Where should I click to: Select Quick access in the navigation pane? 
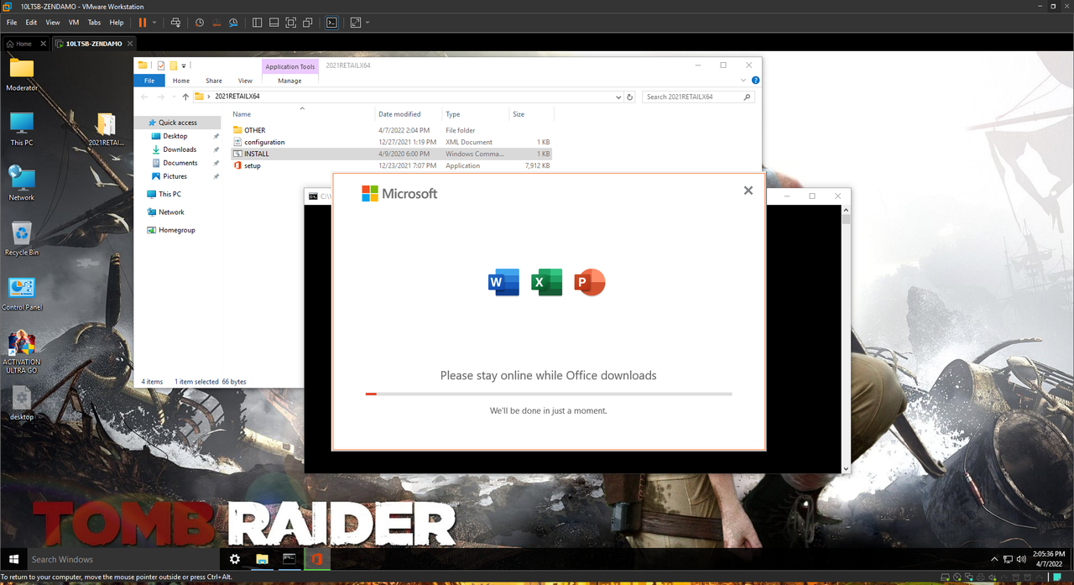coord(177,123)
